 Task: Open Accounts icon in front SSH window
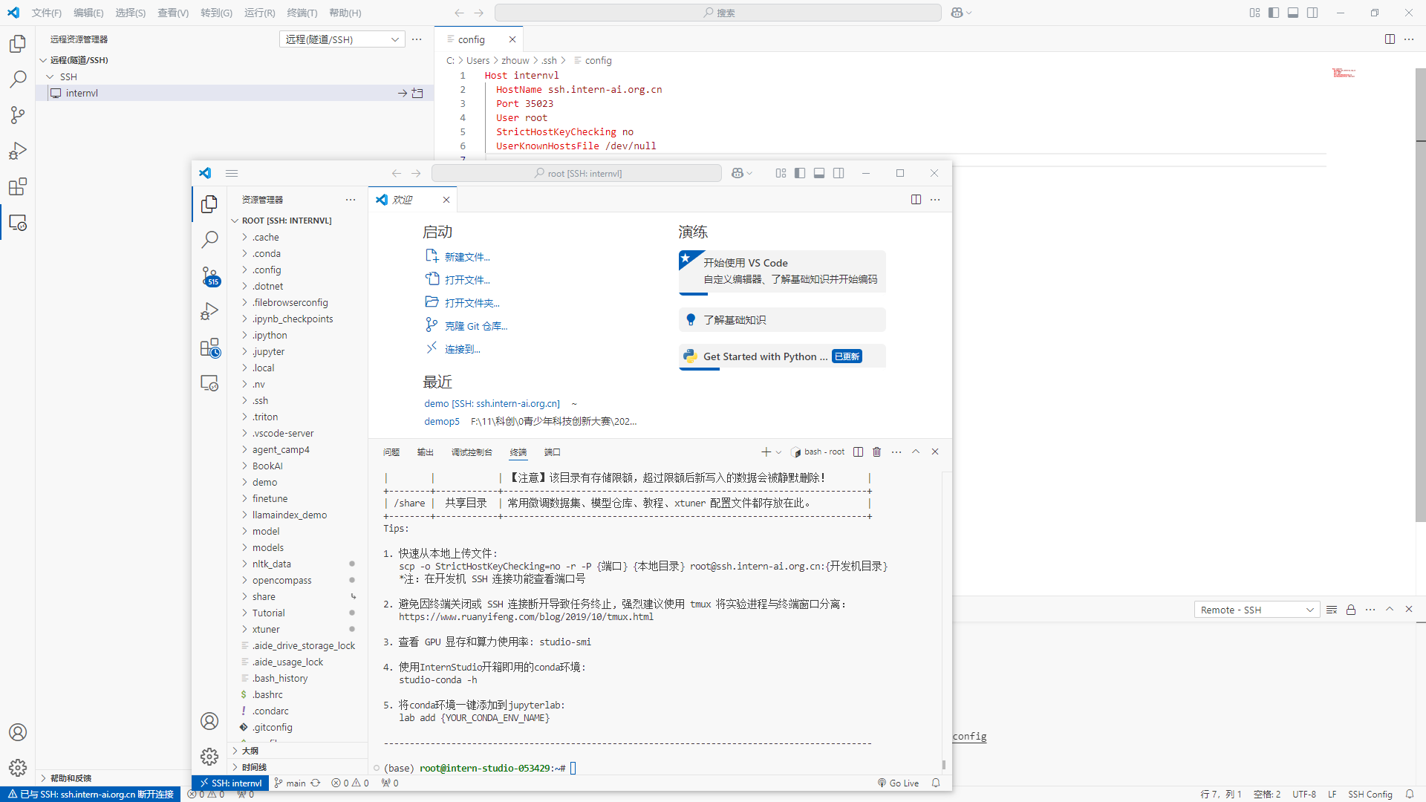pyautogui.click(x=209, y=721)
